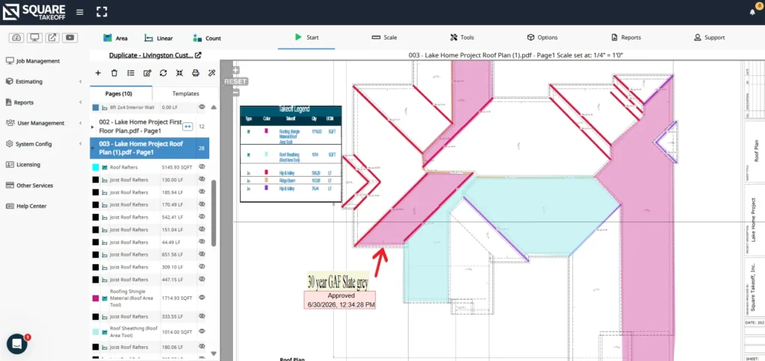Screen dimensions: 765x361
Task: Click the trash delete icon
Action: 114,73
